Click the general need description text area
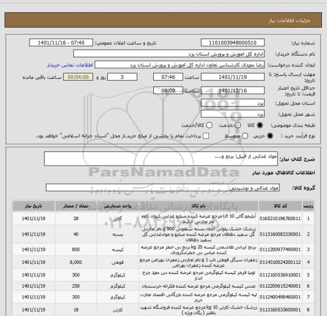This screenshot has height=316, width=327. pyautogui.click(x=161, y=159)
